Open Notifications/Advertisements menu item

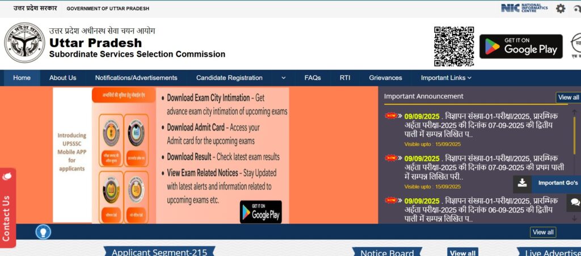pyautogui.click(x=136, y=78)
